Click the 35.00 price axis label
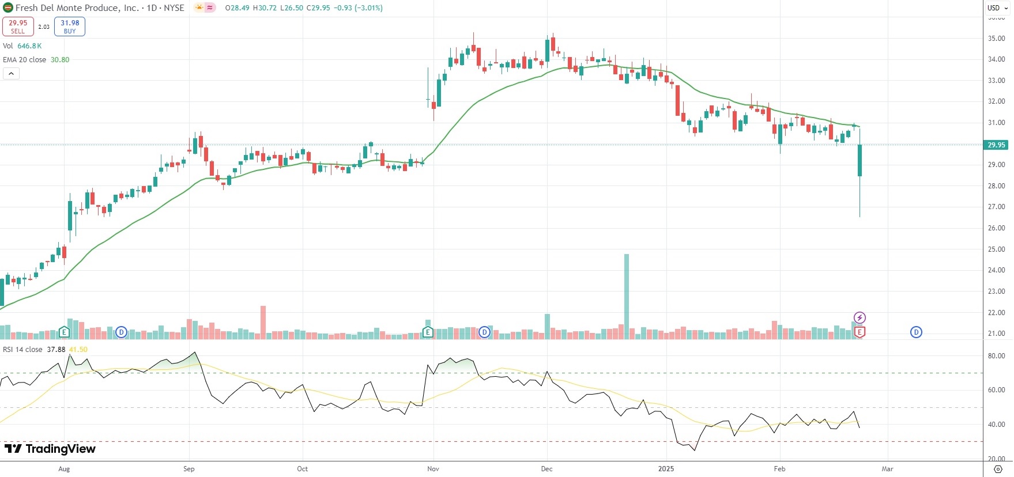Screen dimensions: 1014x477 [x=997, y=39]
